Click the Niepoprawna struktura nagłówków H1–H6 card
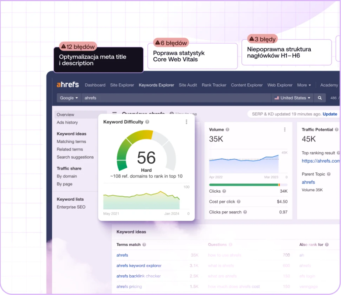Image resolution: width=341 pixels, height=295 pixels. click(x=287, y=52)
